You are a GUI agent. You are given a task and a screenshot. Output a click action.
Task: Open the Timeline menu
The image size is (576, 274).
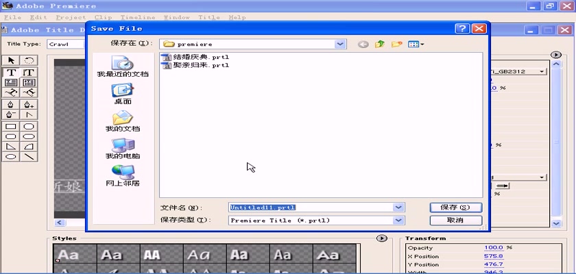pyautogui.click(x=138, y=17)
